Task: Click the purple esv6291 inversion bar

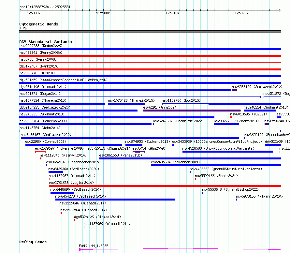Action: point(192,111)
